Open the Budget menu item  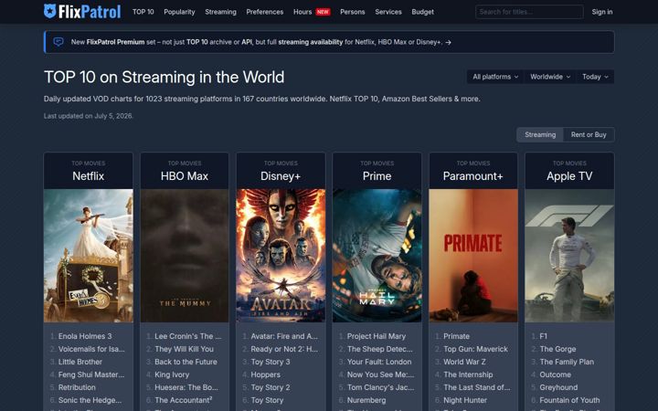click(x=422, y=12)
